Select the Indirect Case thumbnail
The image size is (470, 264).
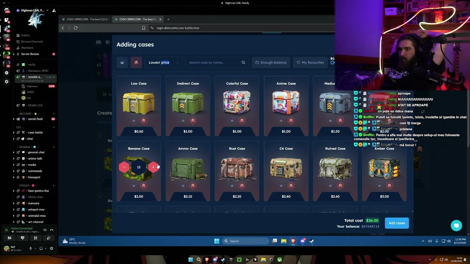tap(188, 103)
